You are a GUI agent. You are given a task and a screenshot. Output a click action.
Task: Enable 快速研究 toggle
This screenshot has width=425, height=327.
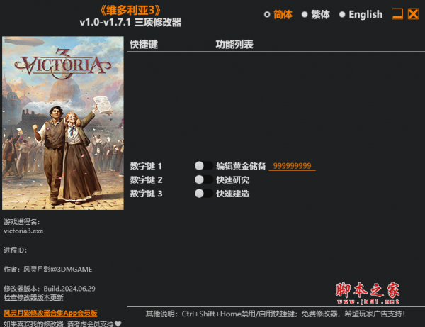203,179
